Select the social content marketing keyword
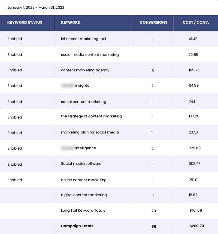The height and width of the screenshot is (234, 218). pyautogui.click(x=83, y=102)
